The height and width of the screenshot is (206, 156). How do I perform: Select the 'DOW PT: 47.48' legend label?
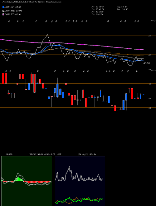tap(13, 15)
